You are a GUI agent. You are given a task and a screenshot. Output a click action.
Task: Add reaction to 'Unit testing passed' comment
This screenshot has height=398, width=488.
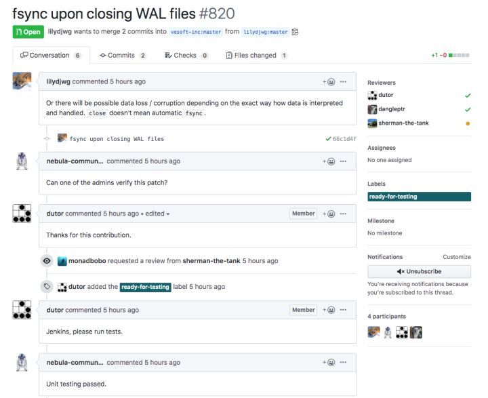(x=329, y=363)
